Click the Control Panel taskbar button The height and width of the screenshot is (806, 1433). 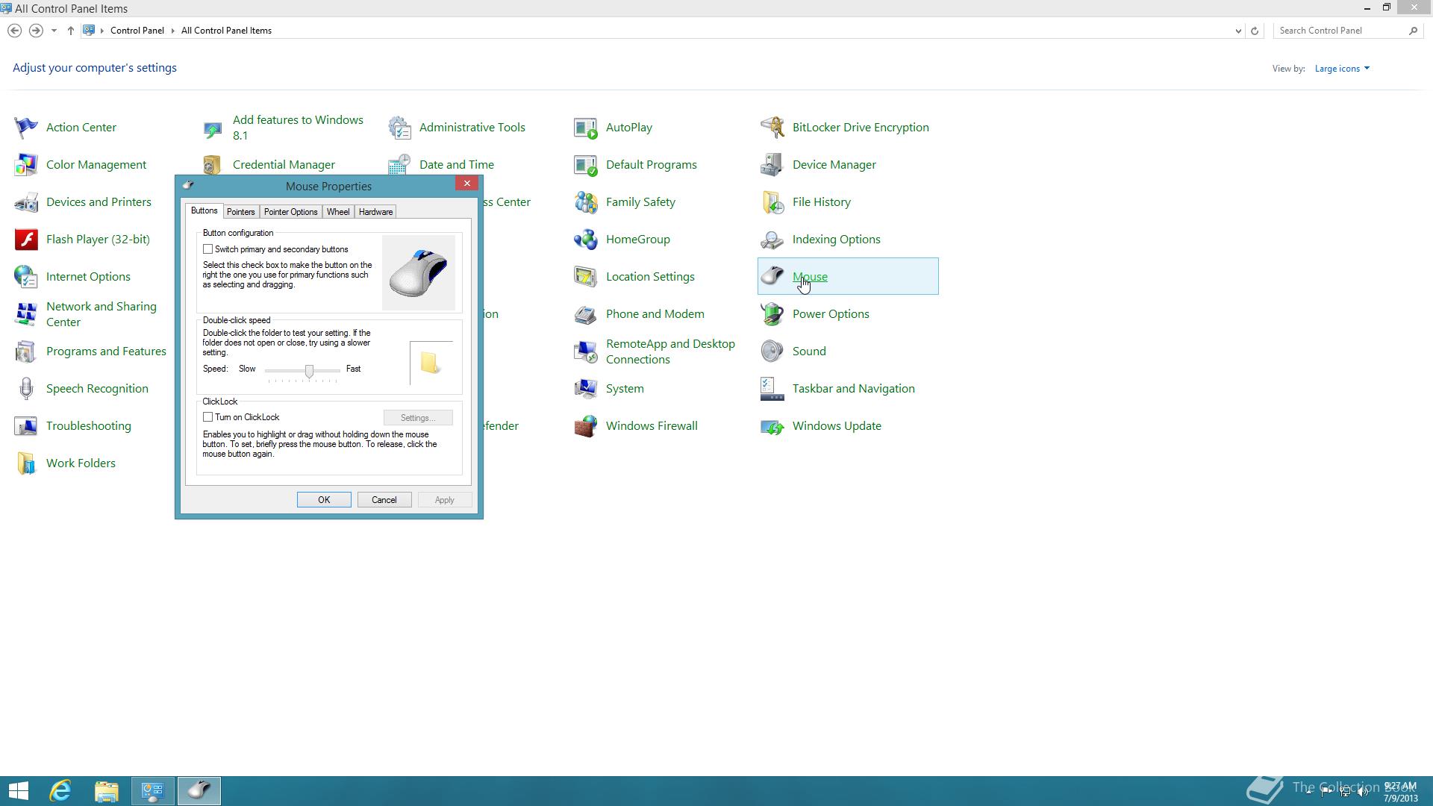[x=153, y=791]
